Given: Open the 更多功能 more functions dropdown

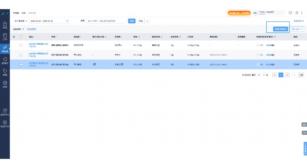Looking at the screenshot, I should point(297,29).
